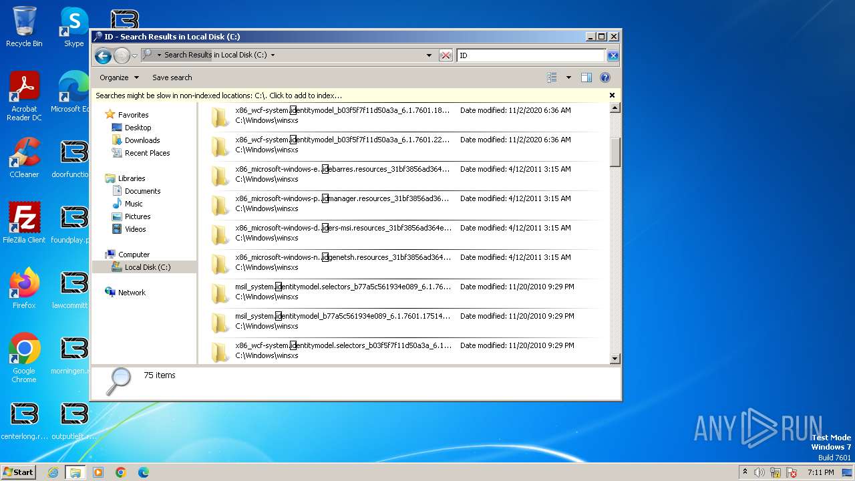Click the network tray icon

(776, 472)
